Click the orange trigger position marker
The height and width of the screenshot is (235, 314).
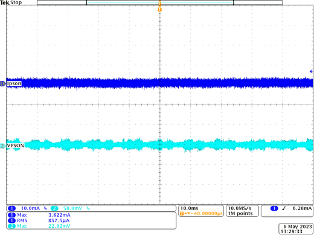click(159, 10)
